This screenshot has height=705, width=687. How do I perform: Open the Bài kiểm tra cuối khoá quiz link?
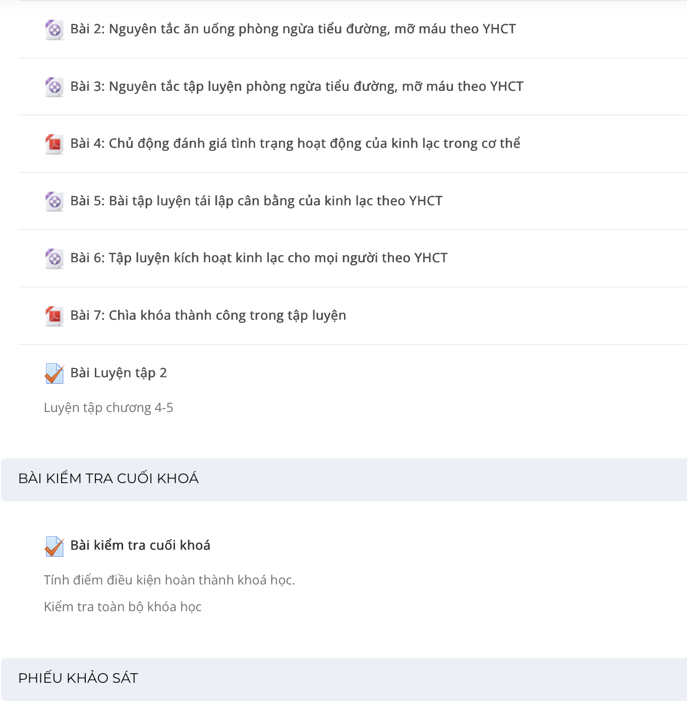pyautogui.click(x=140, y=546)
